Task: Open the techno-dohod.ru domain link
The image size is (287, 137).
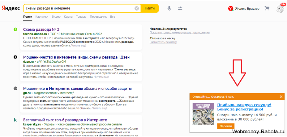Action: point(35,34)
